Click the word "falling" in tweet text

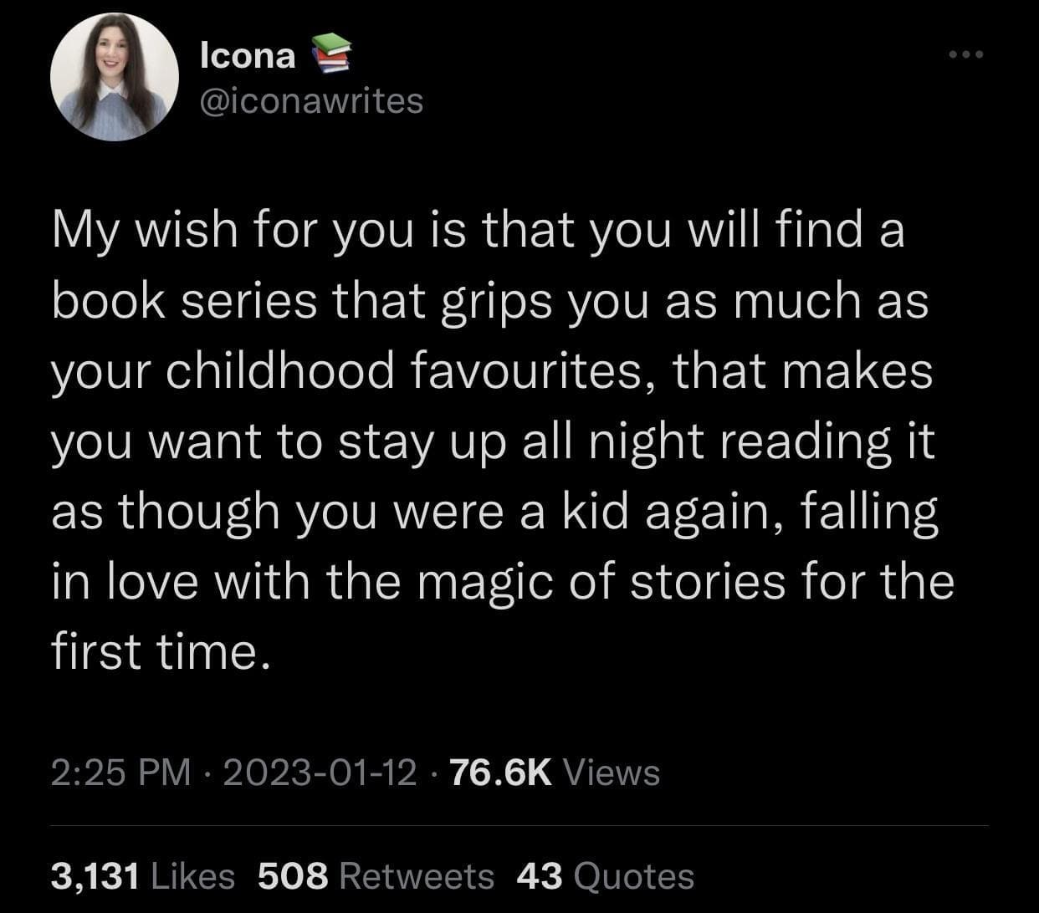tap(869, 513)
